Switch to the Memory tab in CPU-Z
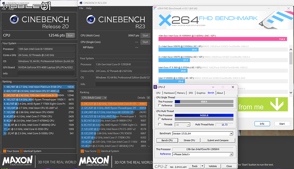 (x=181, y=93)
